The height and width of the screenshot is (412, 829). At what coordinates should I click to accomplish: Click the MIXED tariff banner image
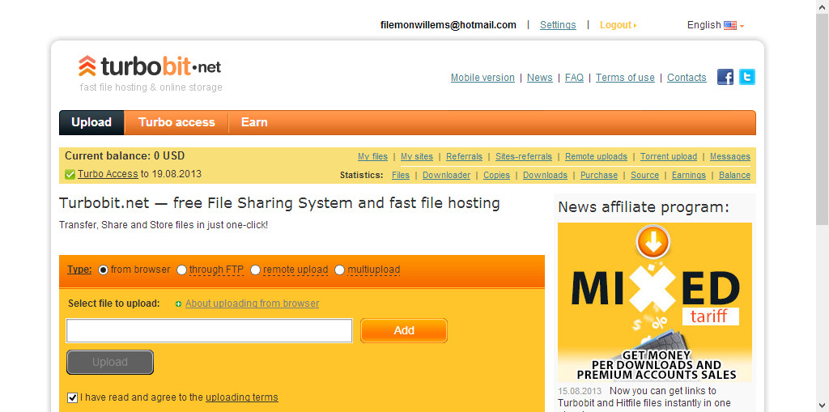(655, 302)
